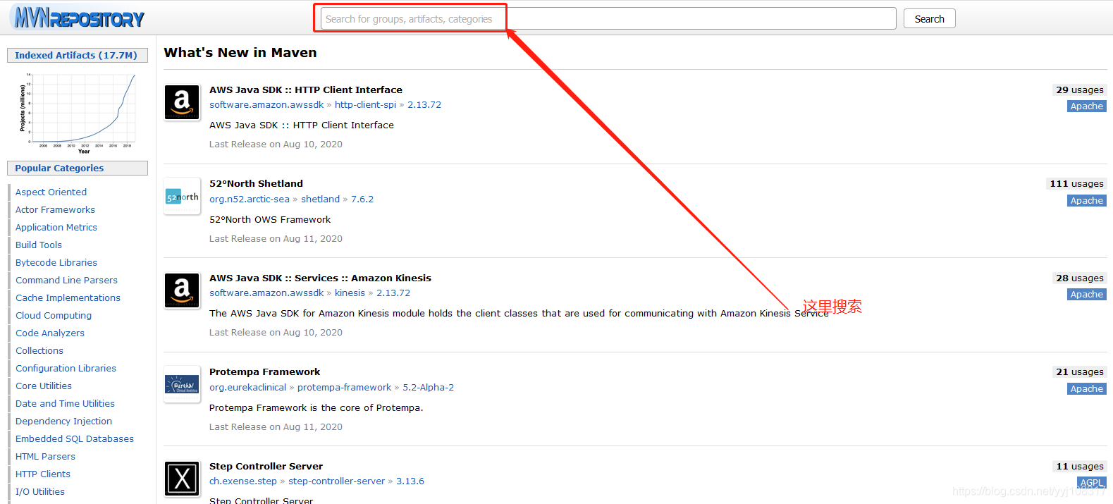Open the Bytecode Libraries category
This screenshot has height=504, width=1113.
click(56, 262)
